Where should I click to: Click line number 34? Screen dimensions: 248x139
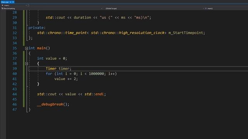(x=15, y=43)
